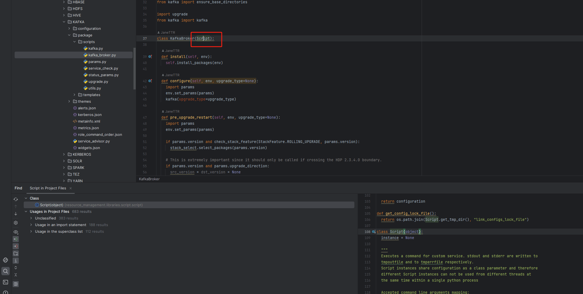The height and width of the screenshot is (294, 583).
Task: Click the project tree vertical scrollbar
Action: (x=135, y=68)
